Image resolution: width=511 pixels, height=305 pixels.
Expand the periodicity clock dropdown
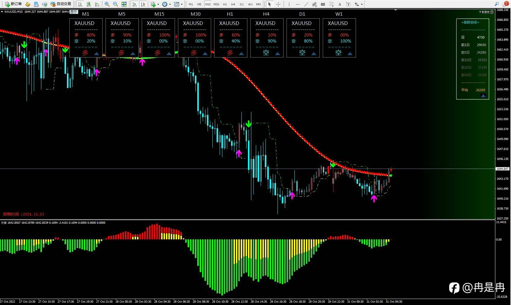coord(170,4)
